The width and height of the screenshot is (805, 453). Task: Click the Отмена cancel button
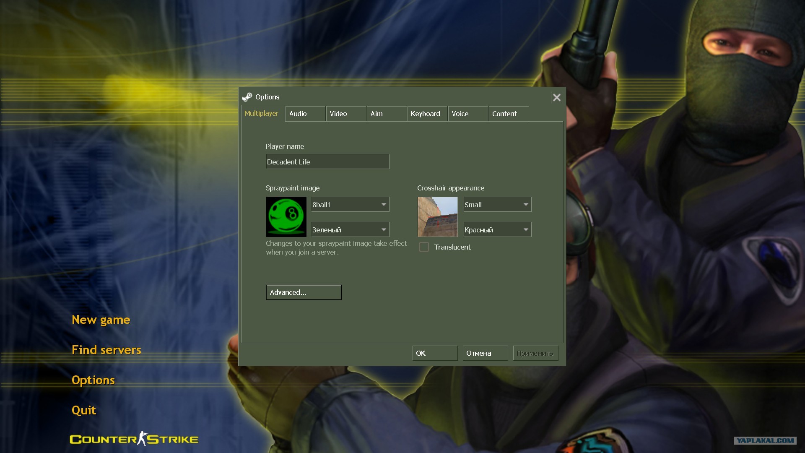[x=485, y=353]
